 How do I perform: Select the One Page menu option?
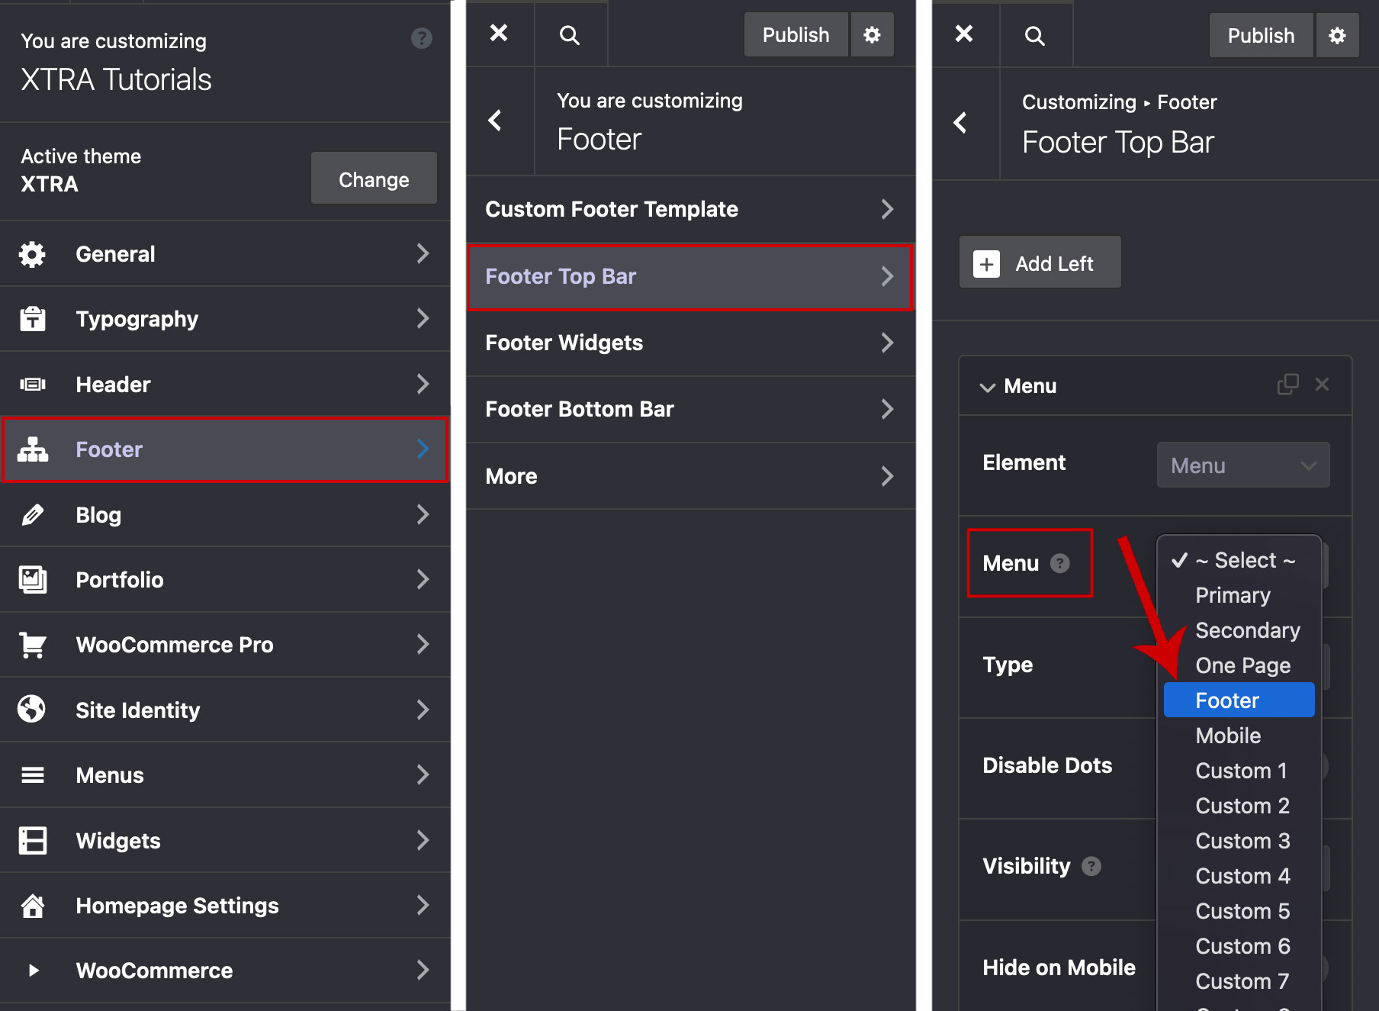(1242, 665)
